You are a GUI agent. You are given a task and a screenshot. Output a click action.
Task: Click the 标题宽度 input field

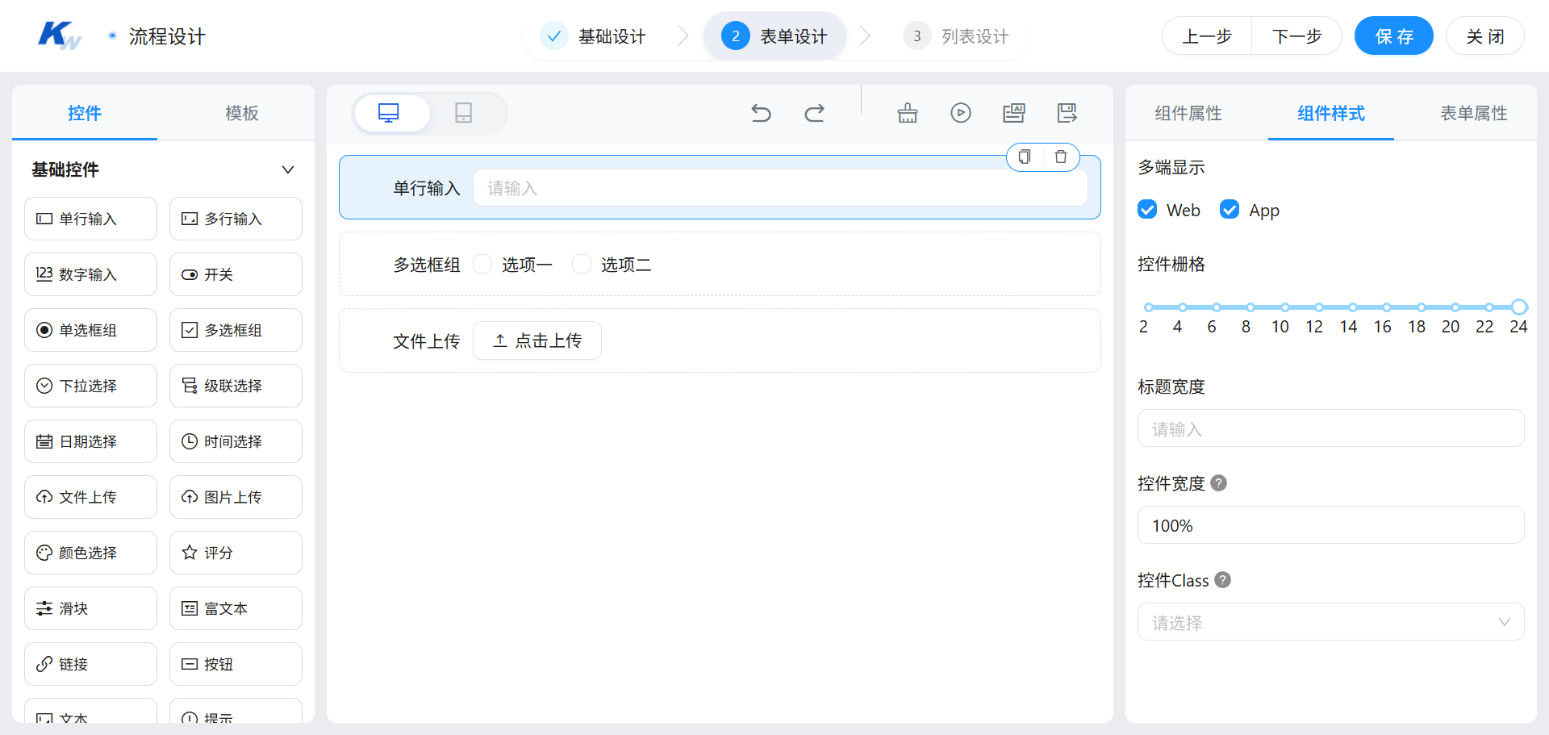(x=1330, y=428)
